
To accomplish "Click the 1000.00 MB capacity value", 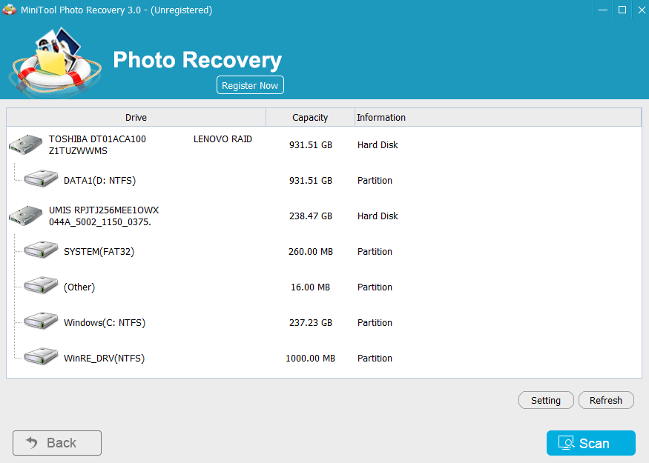I will [311, 358].
